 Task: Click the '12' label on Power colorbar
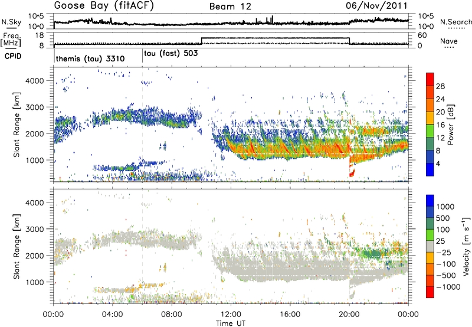click(440, 138)
